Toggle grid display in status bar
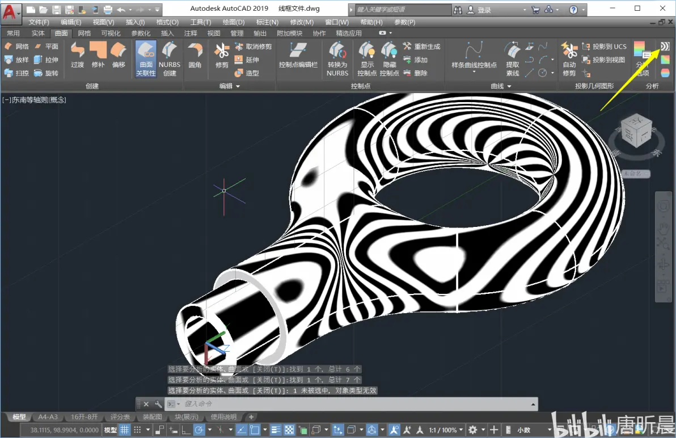The width and height of the screenshot is (676, 438). click(125, 430)
